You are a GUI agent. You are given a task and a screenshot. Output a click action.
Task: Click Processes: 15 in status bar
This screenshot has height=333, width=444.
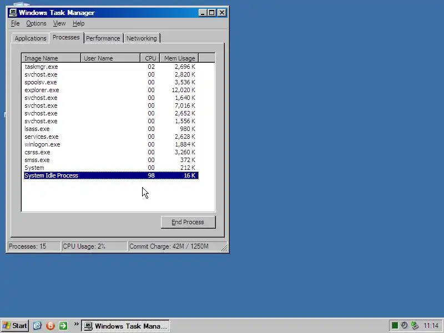coord(33,246)
